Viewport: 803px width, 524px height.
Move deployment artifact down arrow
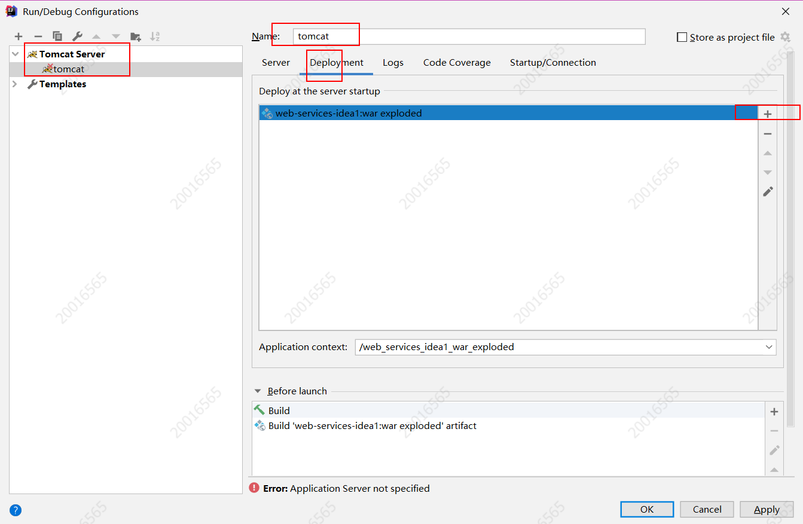pyautogui.click(x=768, y=173)
